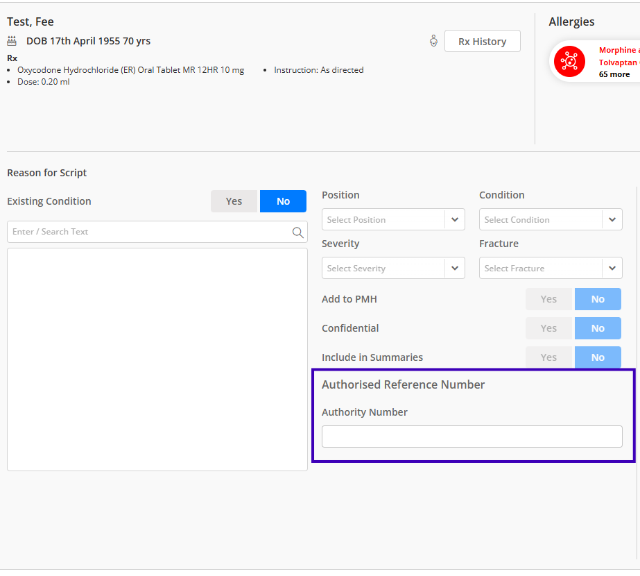The width and height of the screenshot is (640, 576).
Task: Open the Select Position dropdown
Action: coord(393,220)
